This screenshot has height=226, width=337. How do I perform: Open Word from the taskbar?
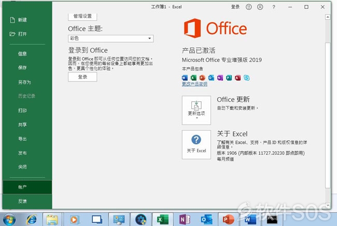[250, 220]
